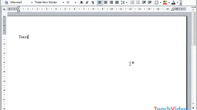Apply the text highlight color
The width and height of the screenshot is (197, 110).
click(x=165, y=2)
